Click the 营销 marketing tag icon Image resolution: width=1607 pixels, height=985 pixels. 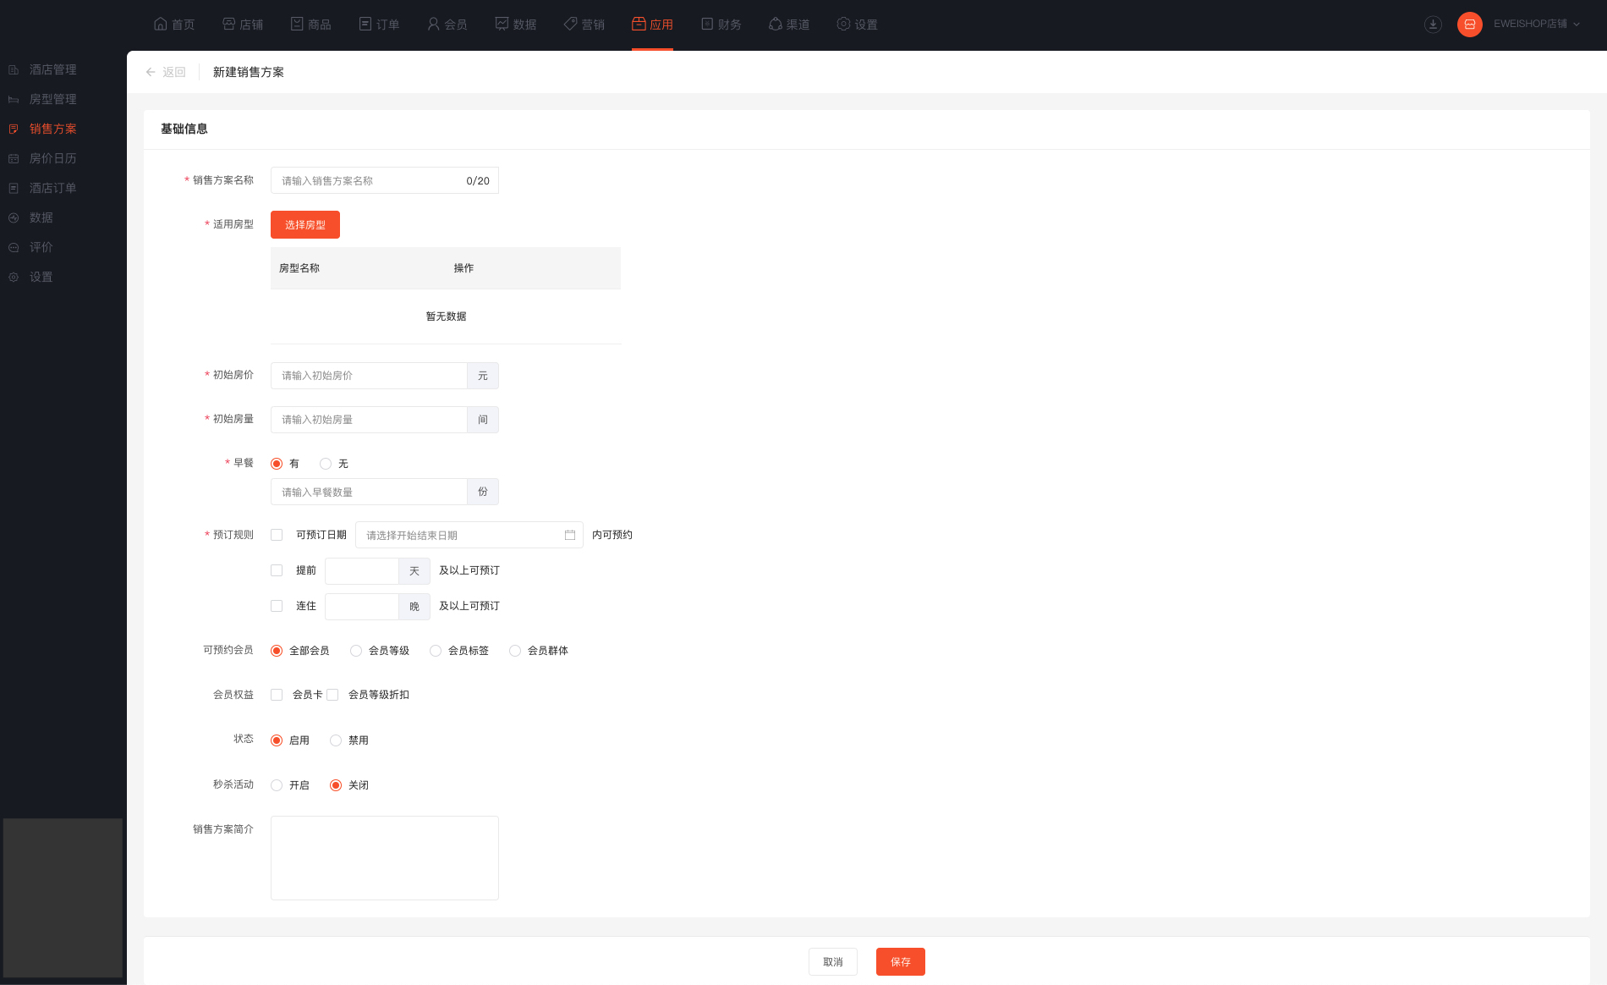click(x=570, y=24)
